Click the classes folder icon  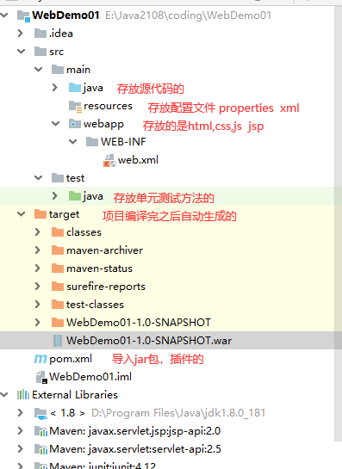pyautogui.click(x=58, y=232)
